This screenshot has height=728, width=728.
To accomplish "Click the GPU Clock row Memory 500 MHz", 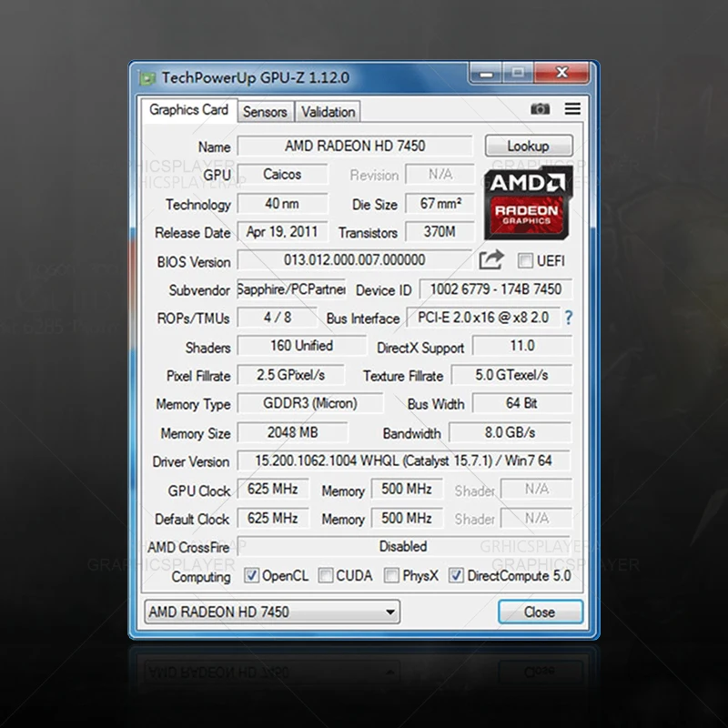I will click(x=407, y=489).
